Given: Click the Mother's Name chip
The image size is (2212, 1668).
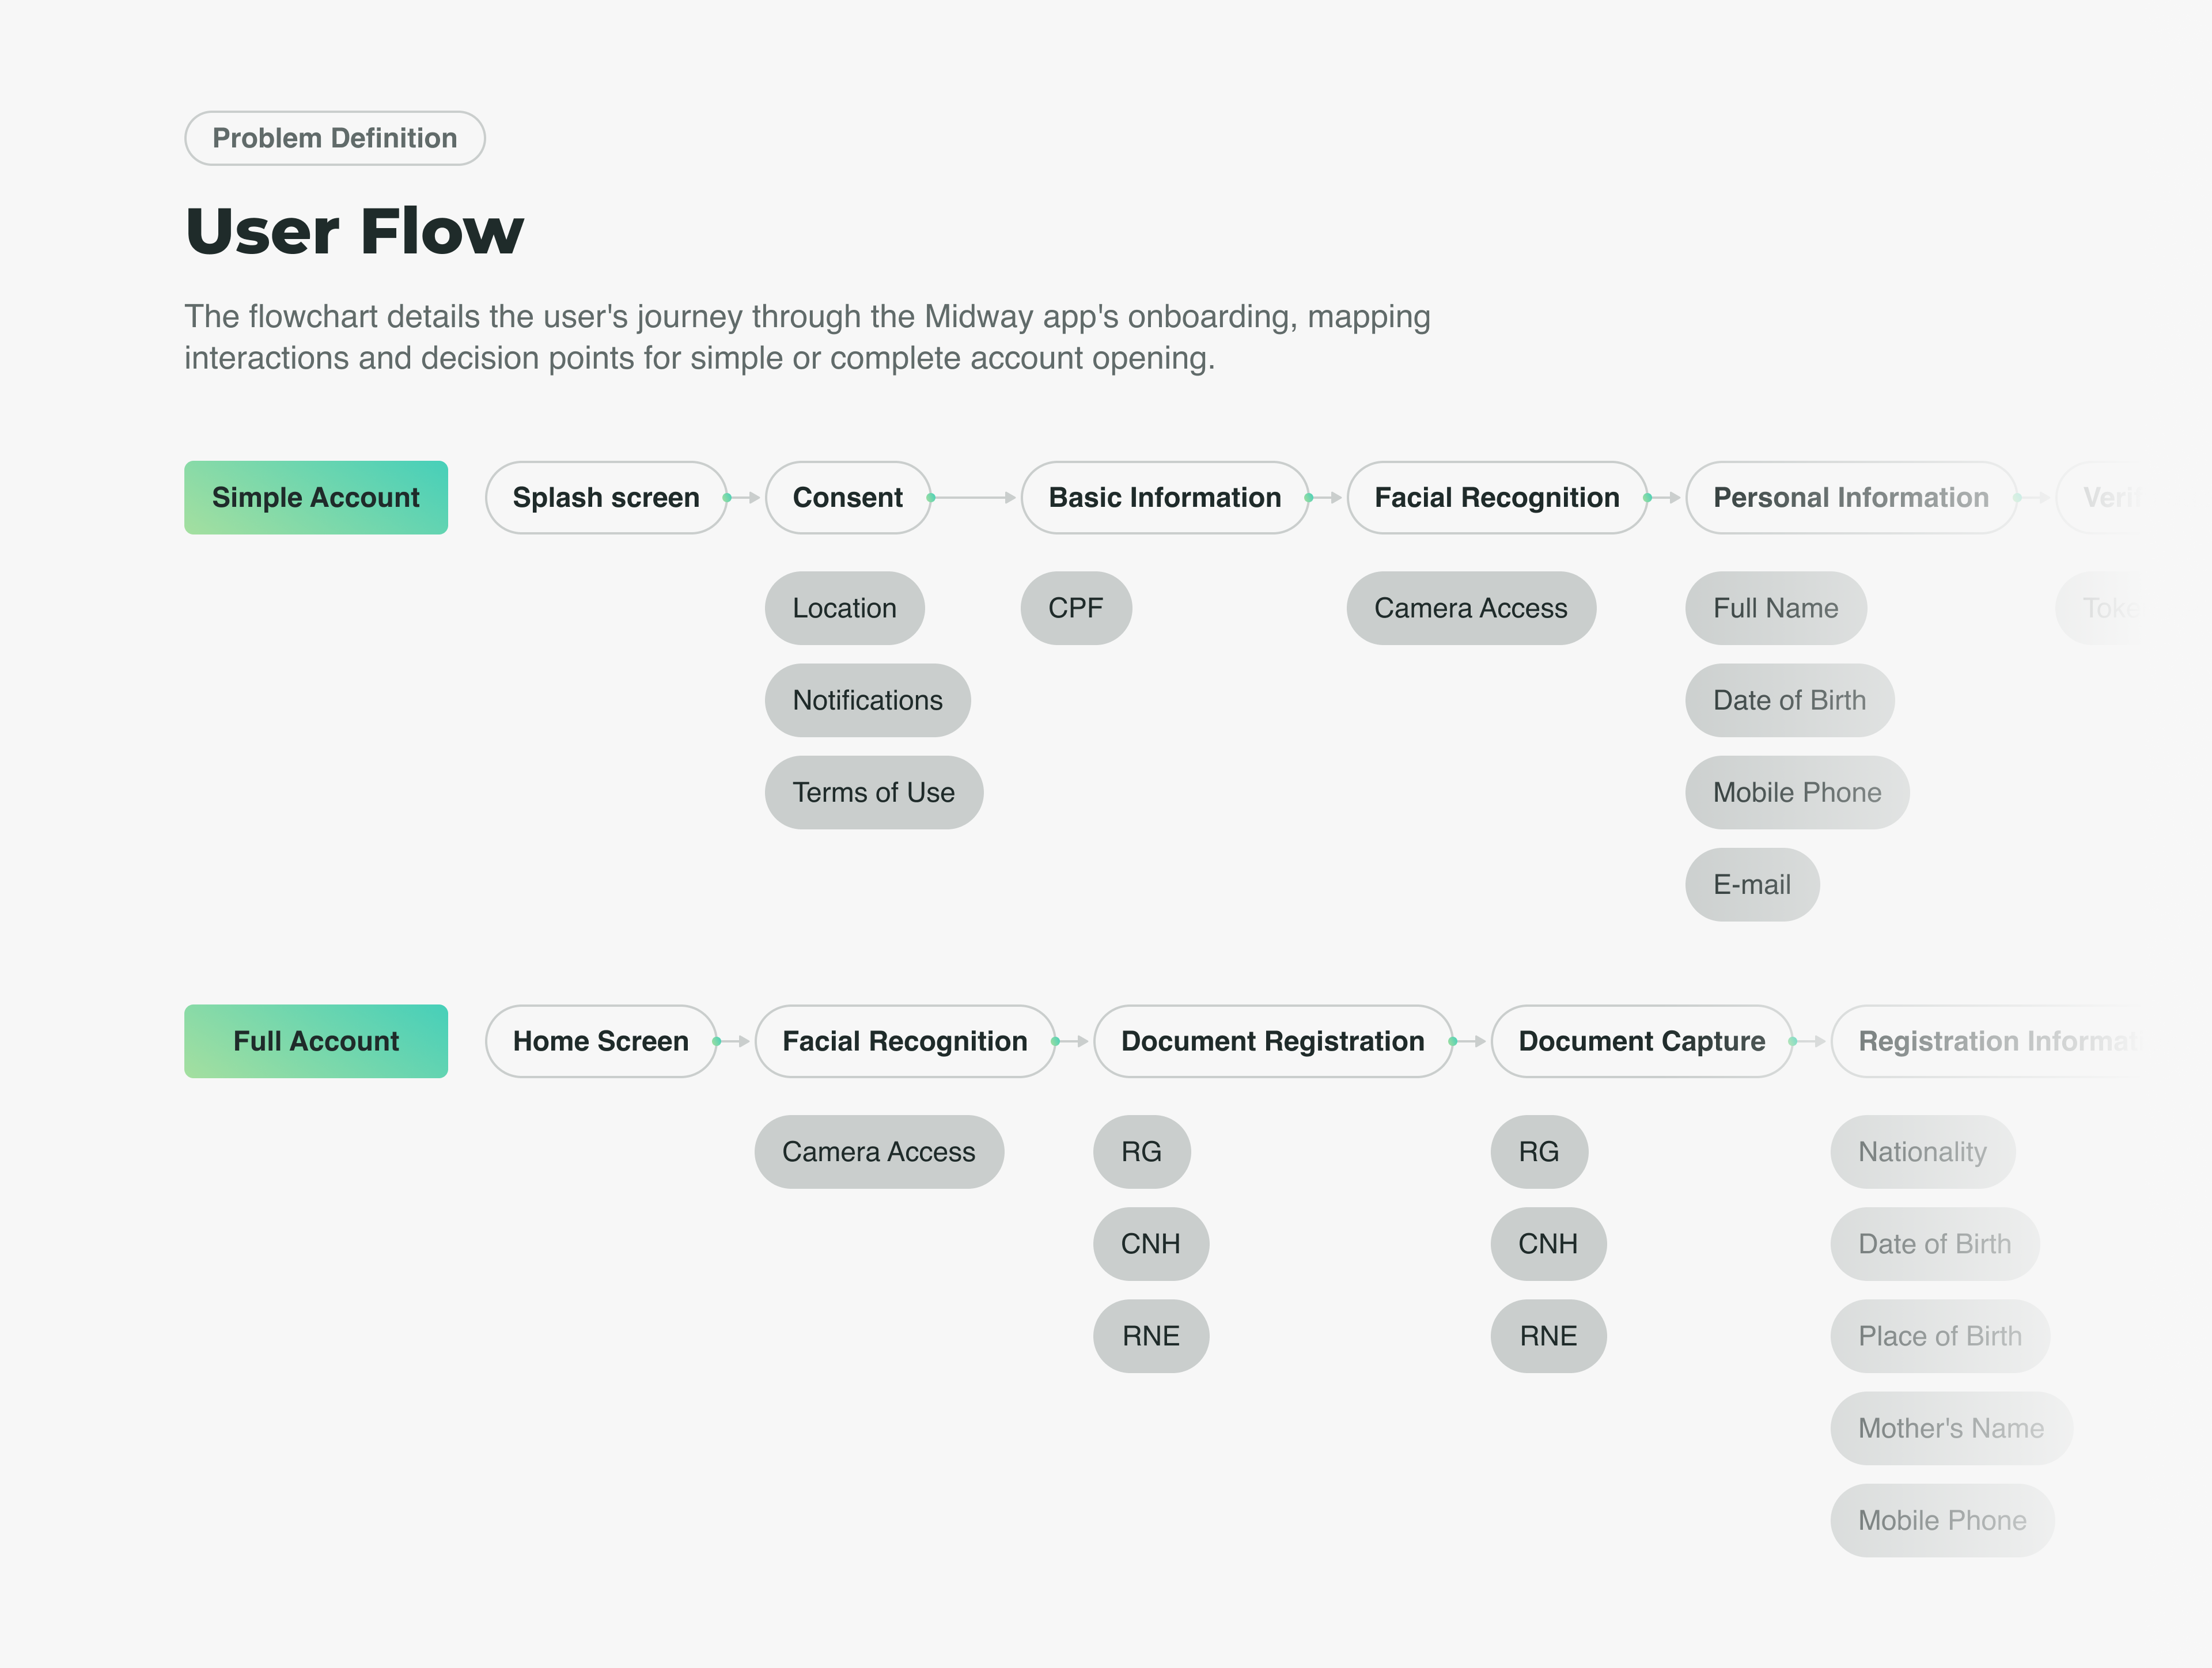Looking at the screenshot, I should [x=1950, y=1428].
